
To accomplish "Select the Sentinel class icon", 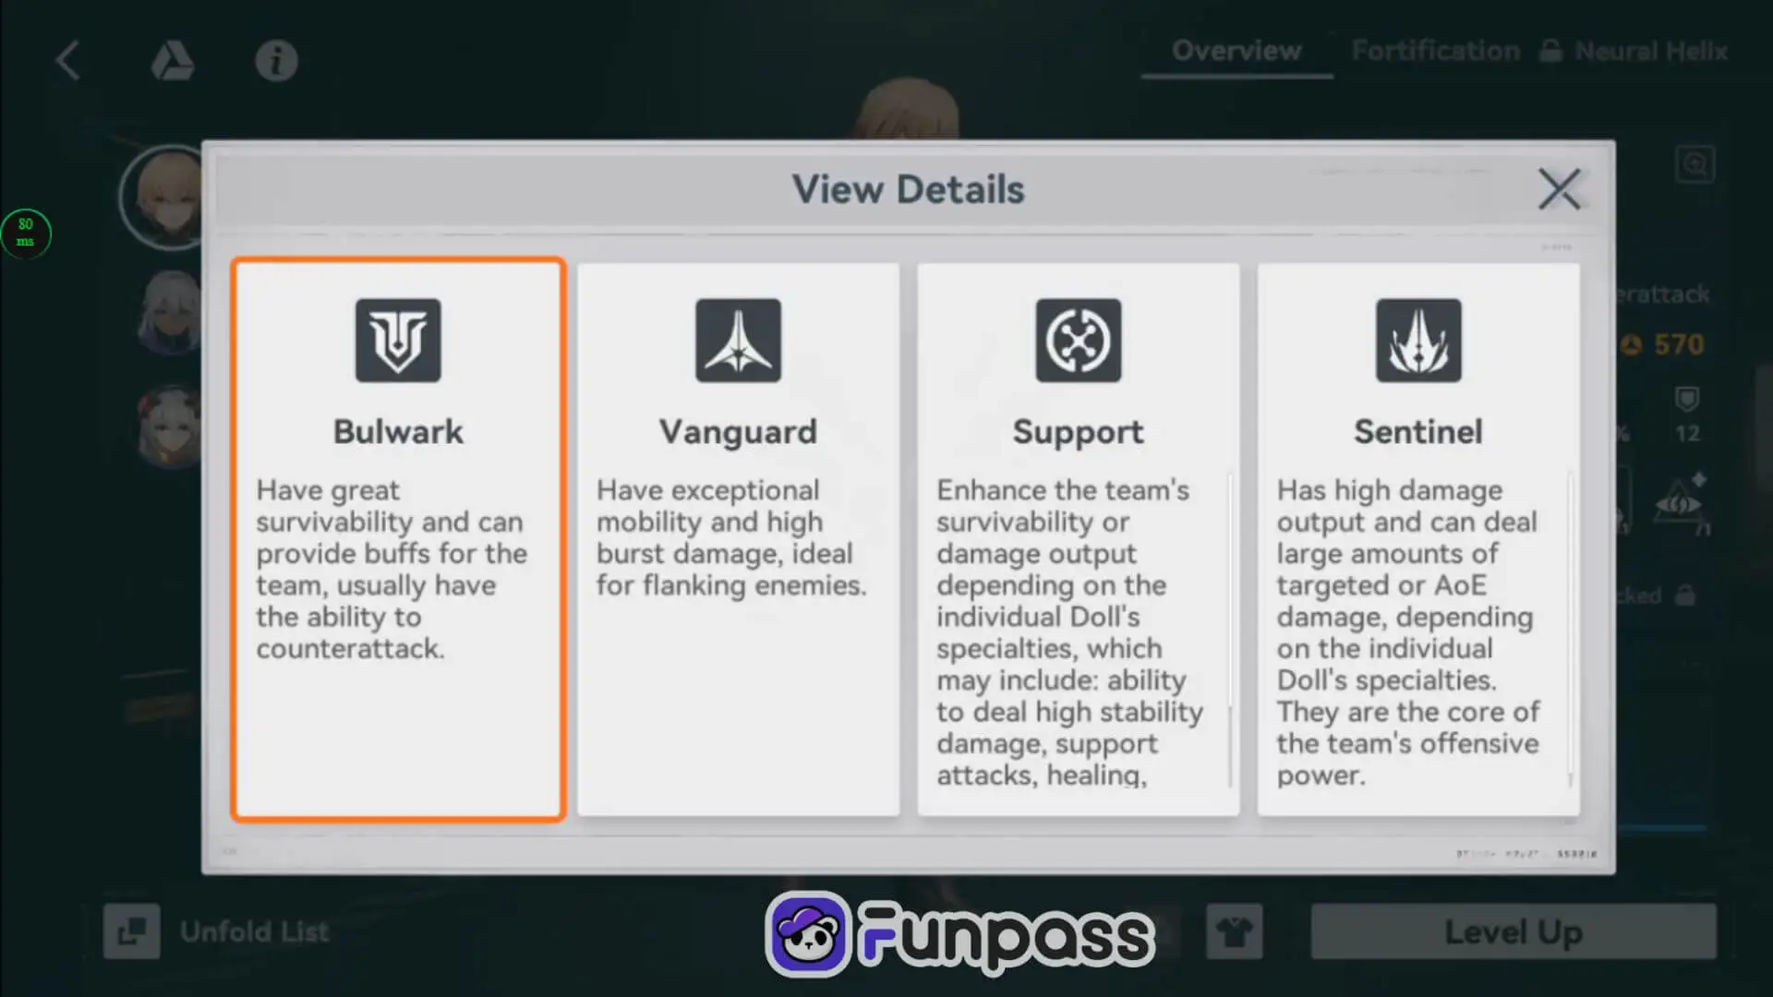I will coord(1417,341).
